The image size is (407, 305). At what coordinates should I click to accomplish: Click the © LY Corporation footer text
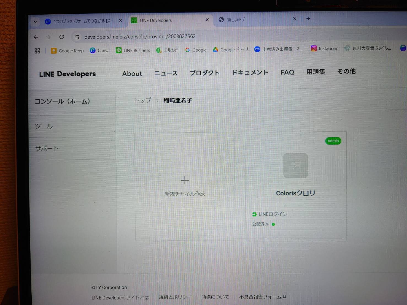coord(109,287)
